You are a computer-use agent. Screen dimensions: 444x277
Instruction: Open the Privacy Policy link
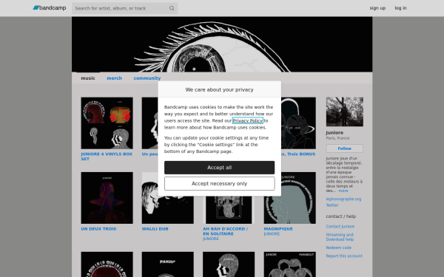click(x=247, y=120)
